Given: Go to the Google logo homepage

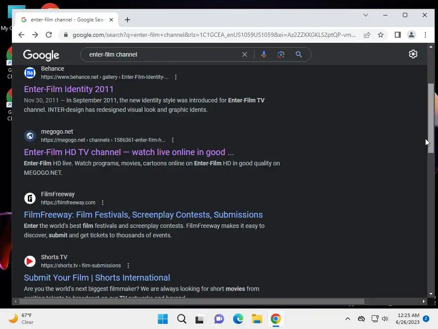Looking at the screenshot, I should coord(41,55).
